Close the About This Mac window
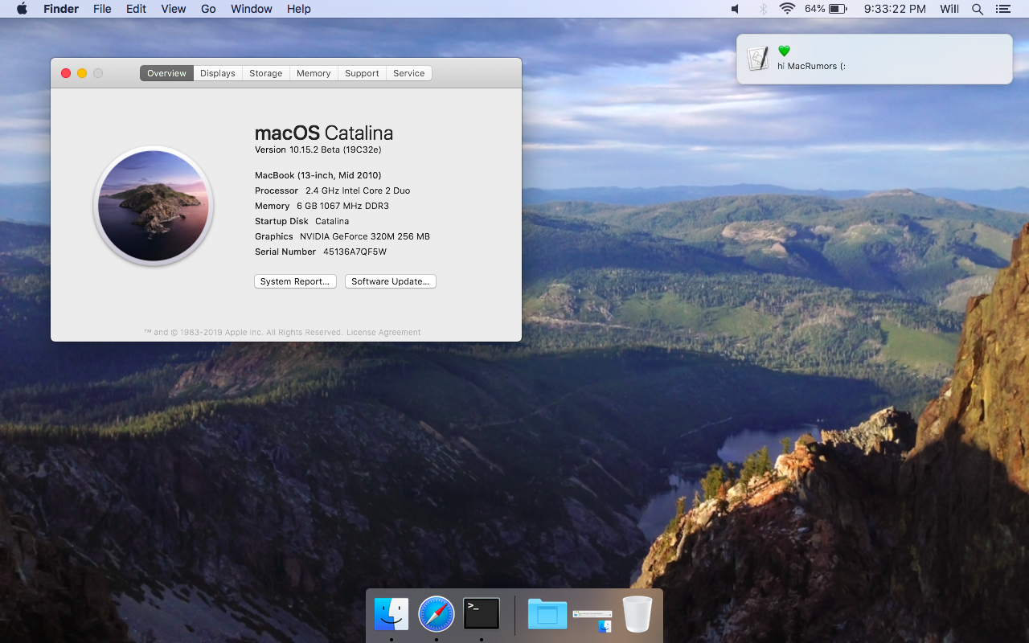 [66, 73]
